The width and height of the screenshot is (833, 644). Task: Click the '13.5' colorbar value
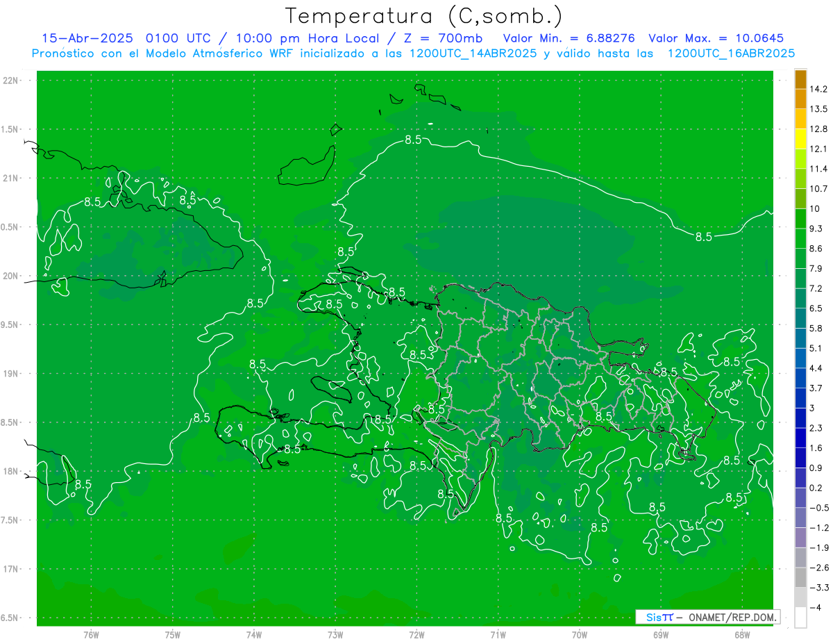click(819, 109)
